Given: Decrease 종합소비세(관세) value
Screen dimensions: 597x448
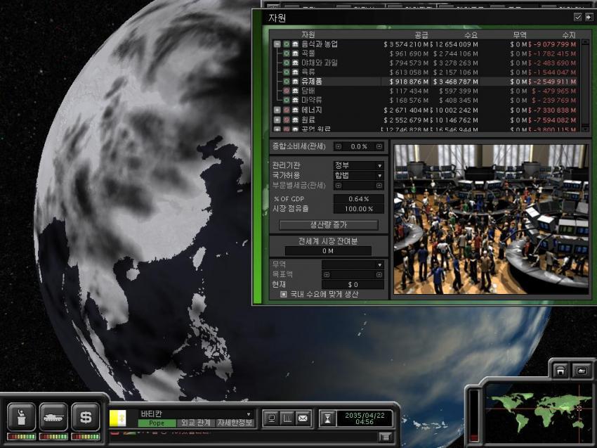Looking at the screenshot, I should 338,147.
